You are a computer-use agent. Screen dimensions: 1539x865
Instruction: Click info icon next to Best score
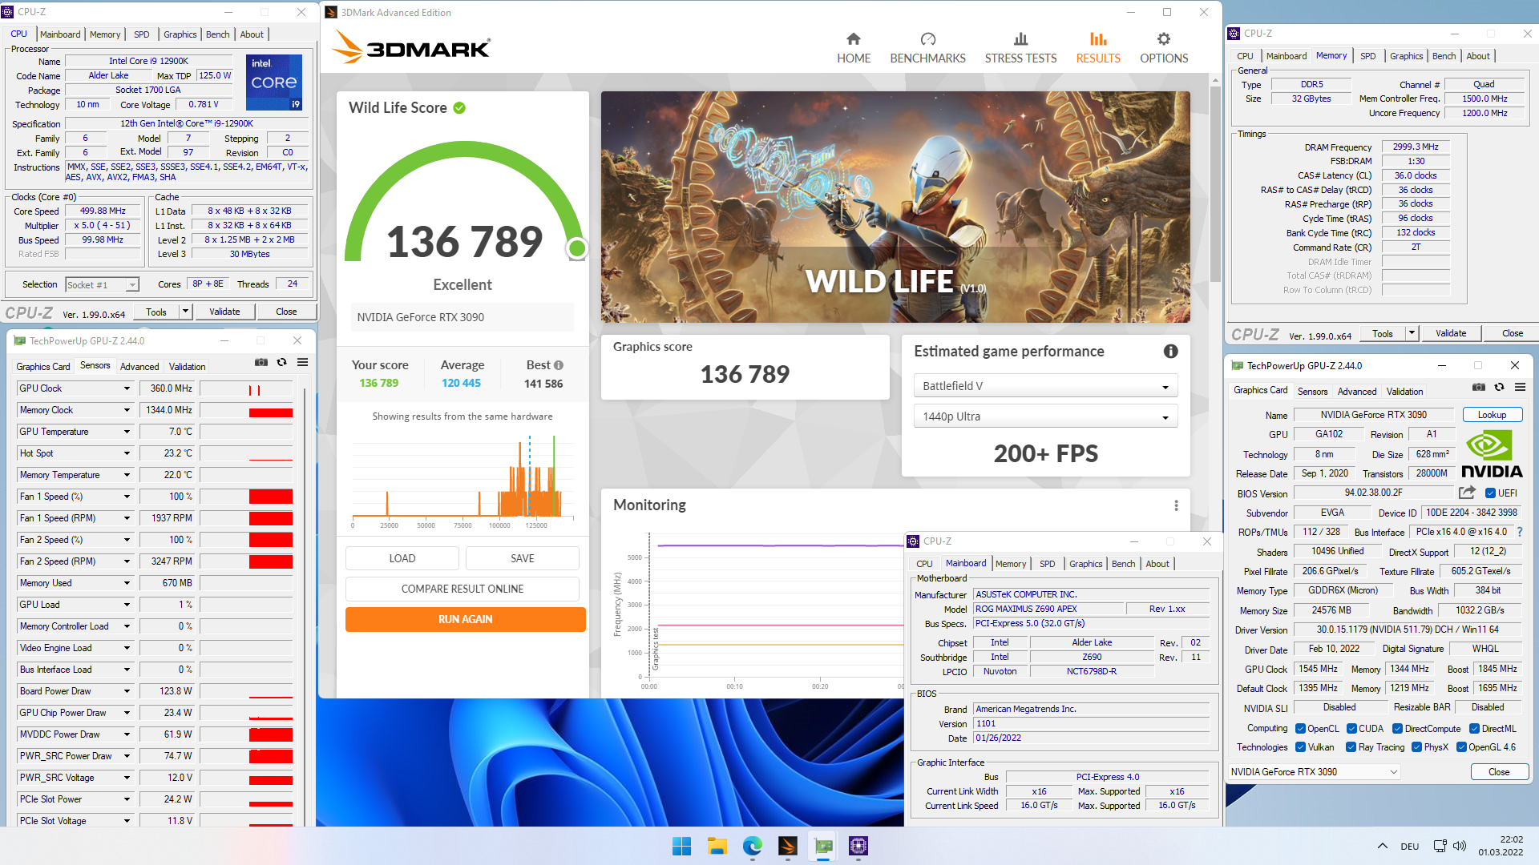559,365
